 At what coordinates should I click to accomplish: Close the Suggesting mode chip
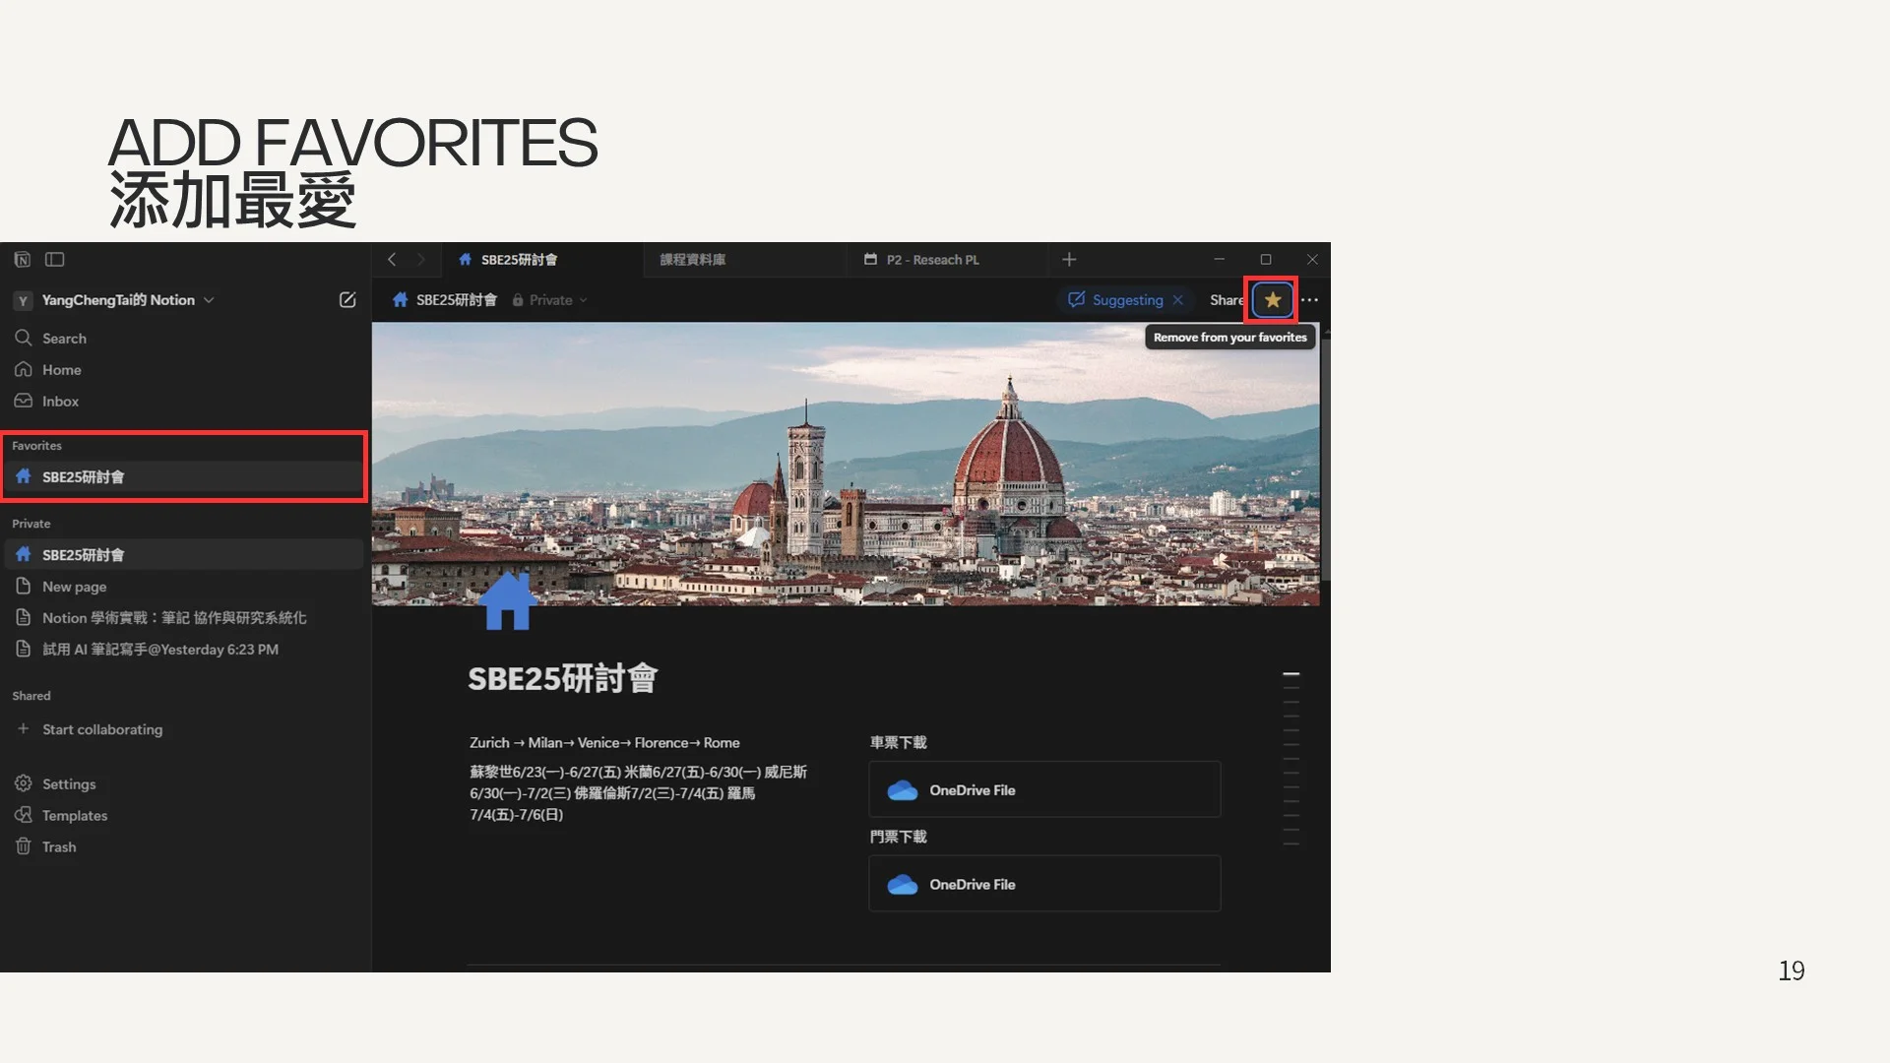[x=1178, y=300]
